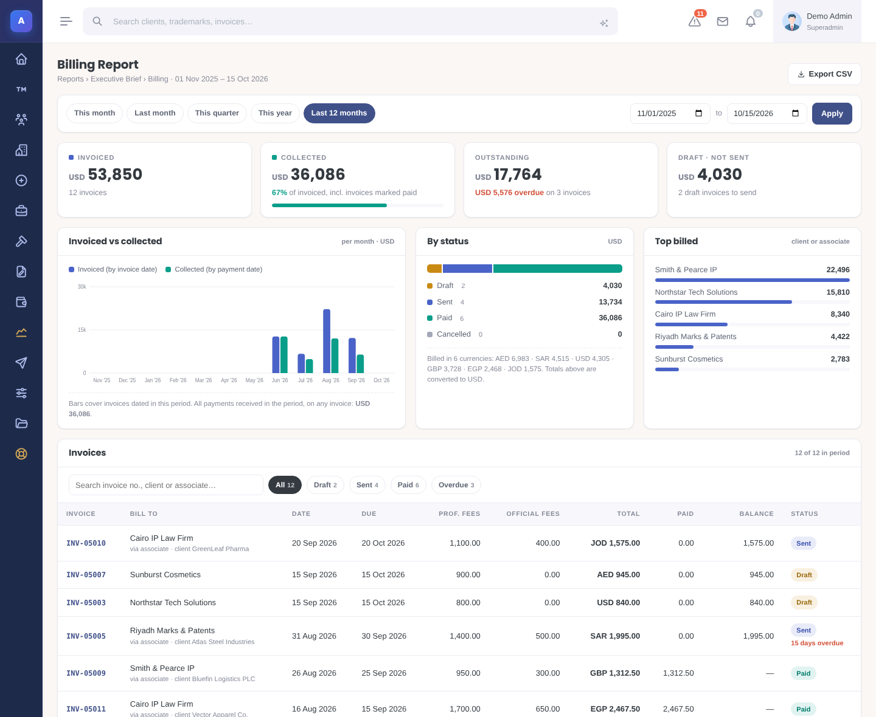
Task: Open the Demo Admin profile menu
Action: tap(817, 21)
